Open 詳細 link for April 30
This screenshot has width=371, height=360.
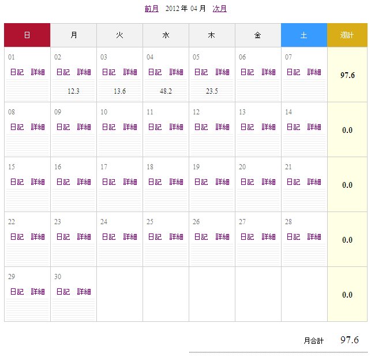84,292
